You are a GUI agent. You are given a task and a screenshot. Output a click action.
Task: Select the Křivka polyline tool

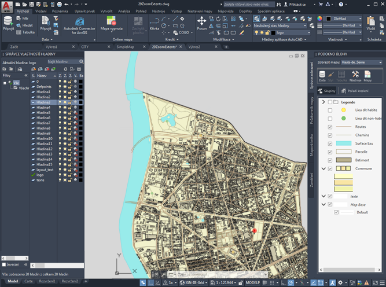(x=155, y=23)
